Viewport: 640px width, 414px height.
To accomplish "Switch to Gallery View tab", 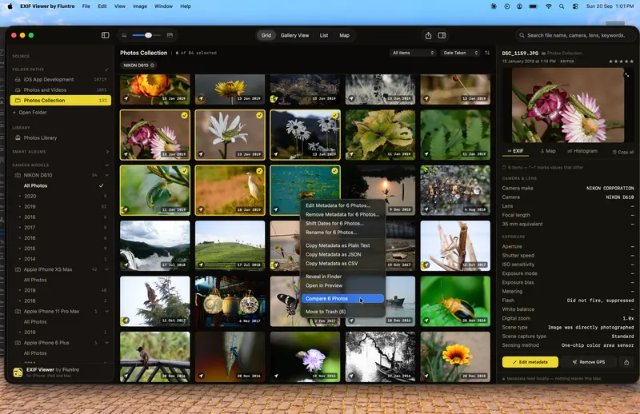I will point(294,35).
